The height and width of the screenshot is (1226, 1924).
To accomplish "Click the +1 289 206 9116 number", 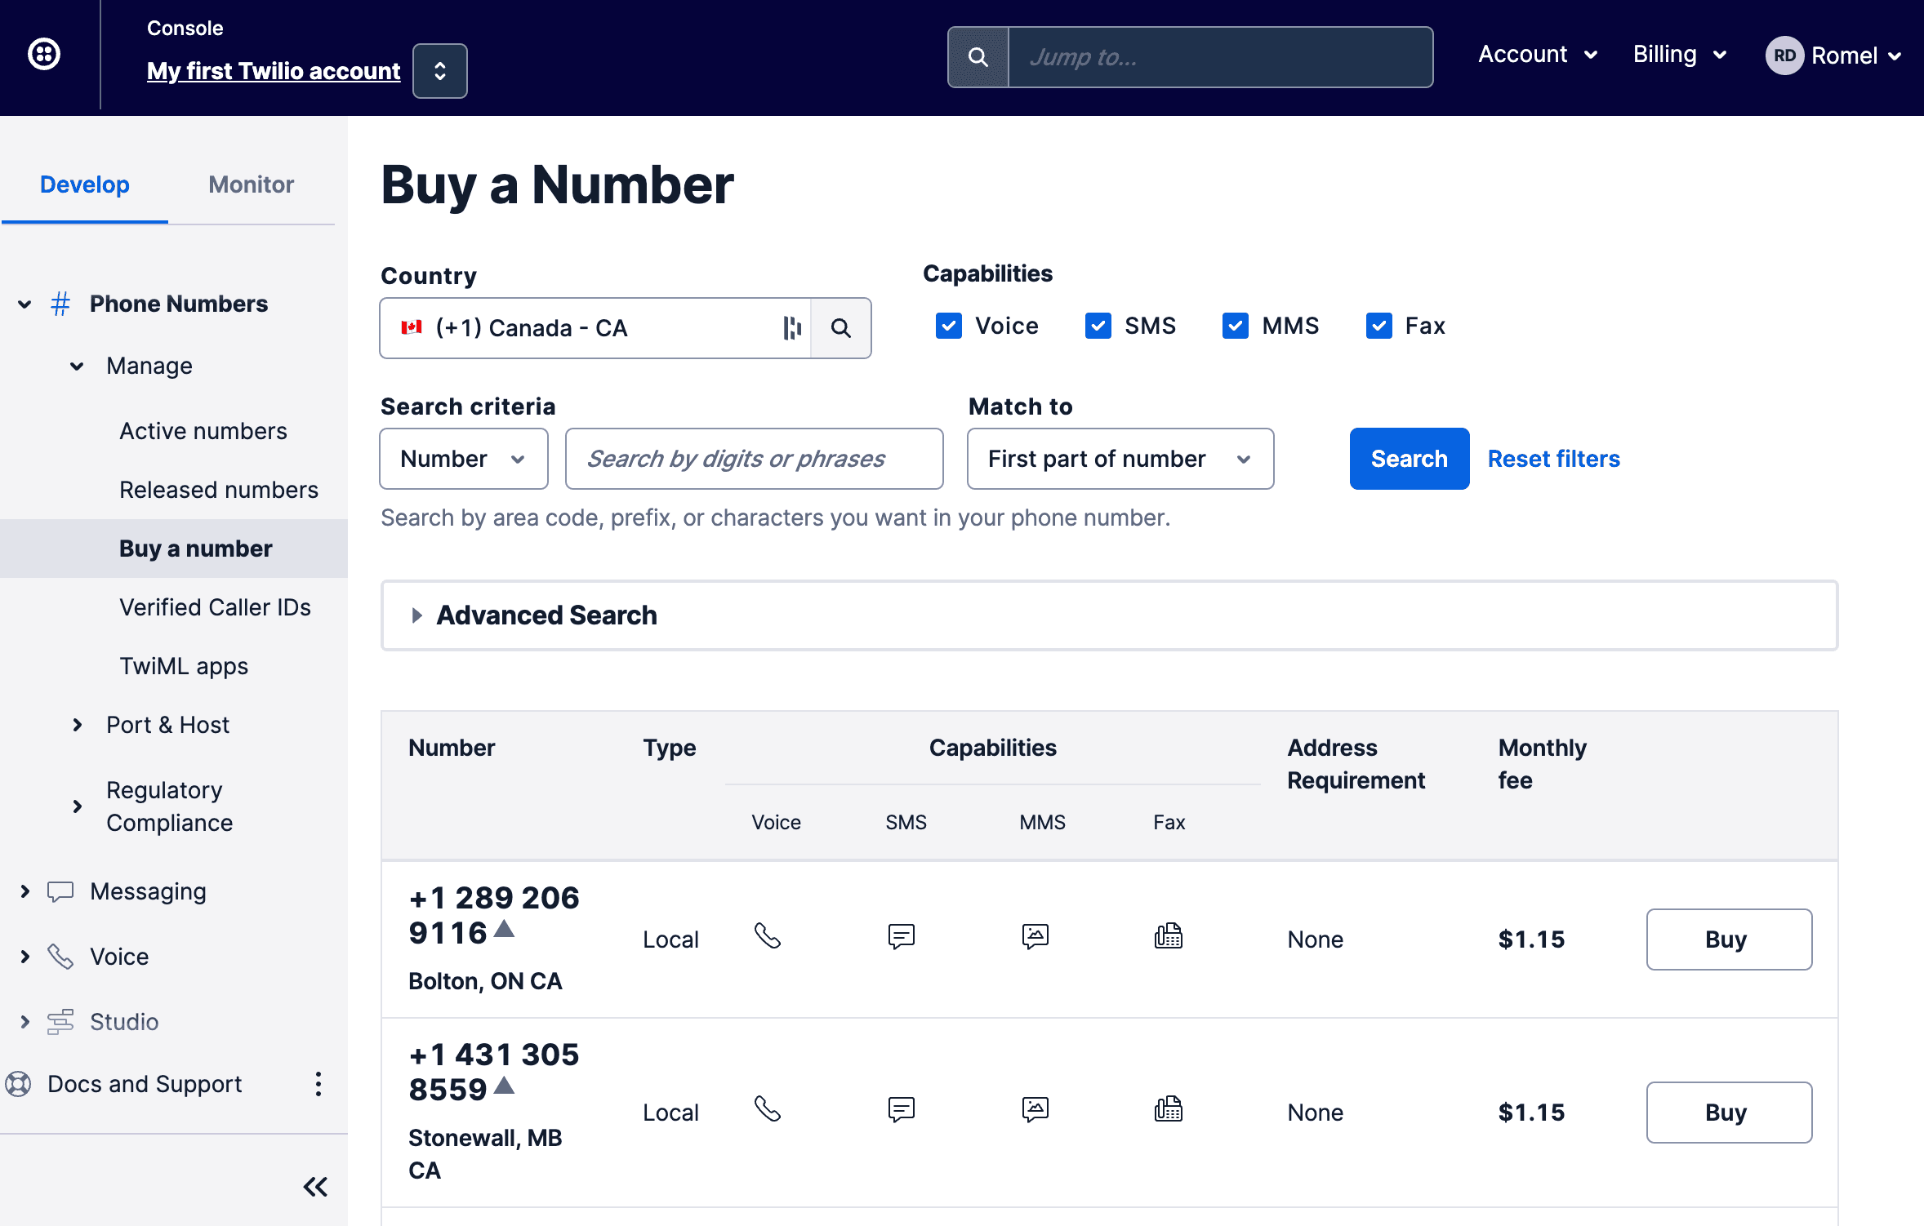I will pyautogui.click(x=494, y=915).
